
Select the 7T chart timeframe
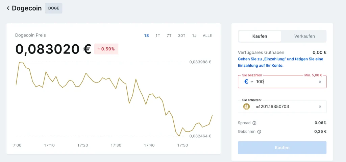click(x=169, y=36)
